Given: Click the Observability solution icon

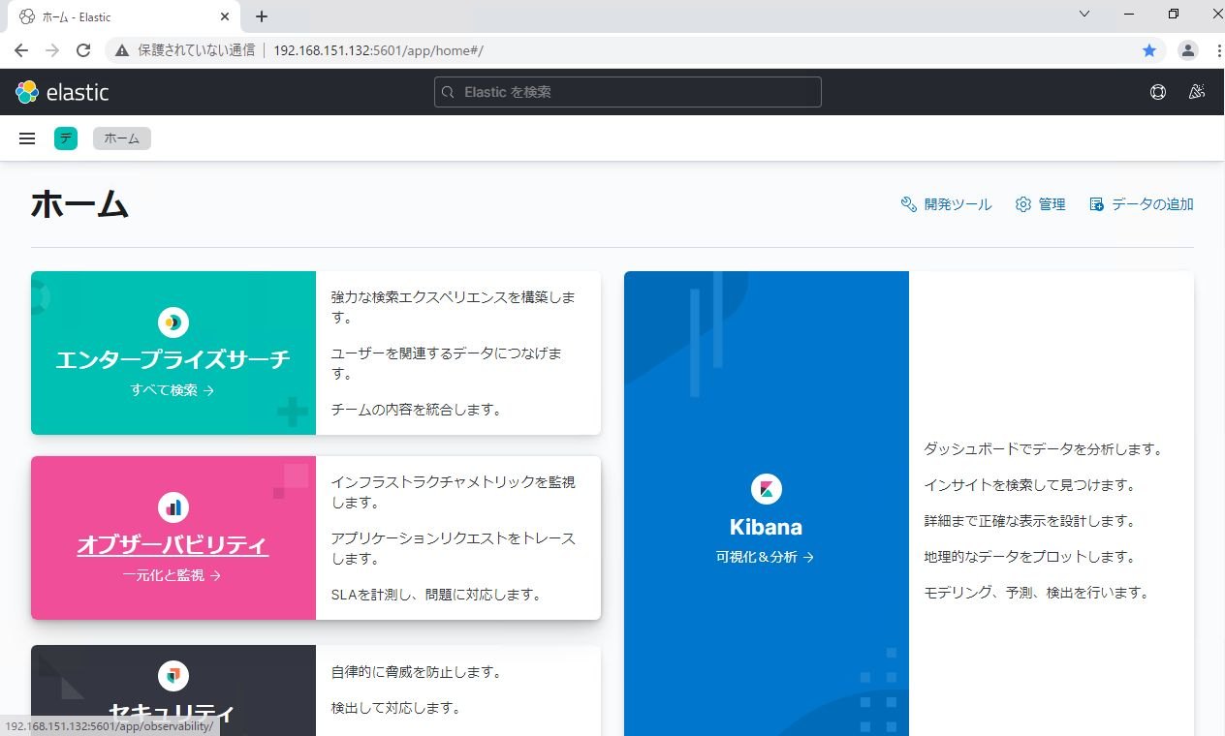Looking at the screenshot, I should 173,506.
